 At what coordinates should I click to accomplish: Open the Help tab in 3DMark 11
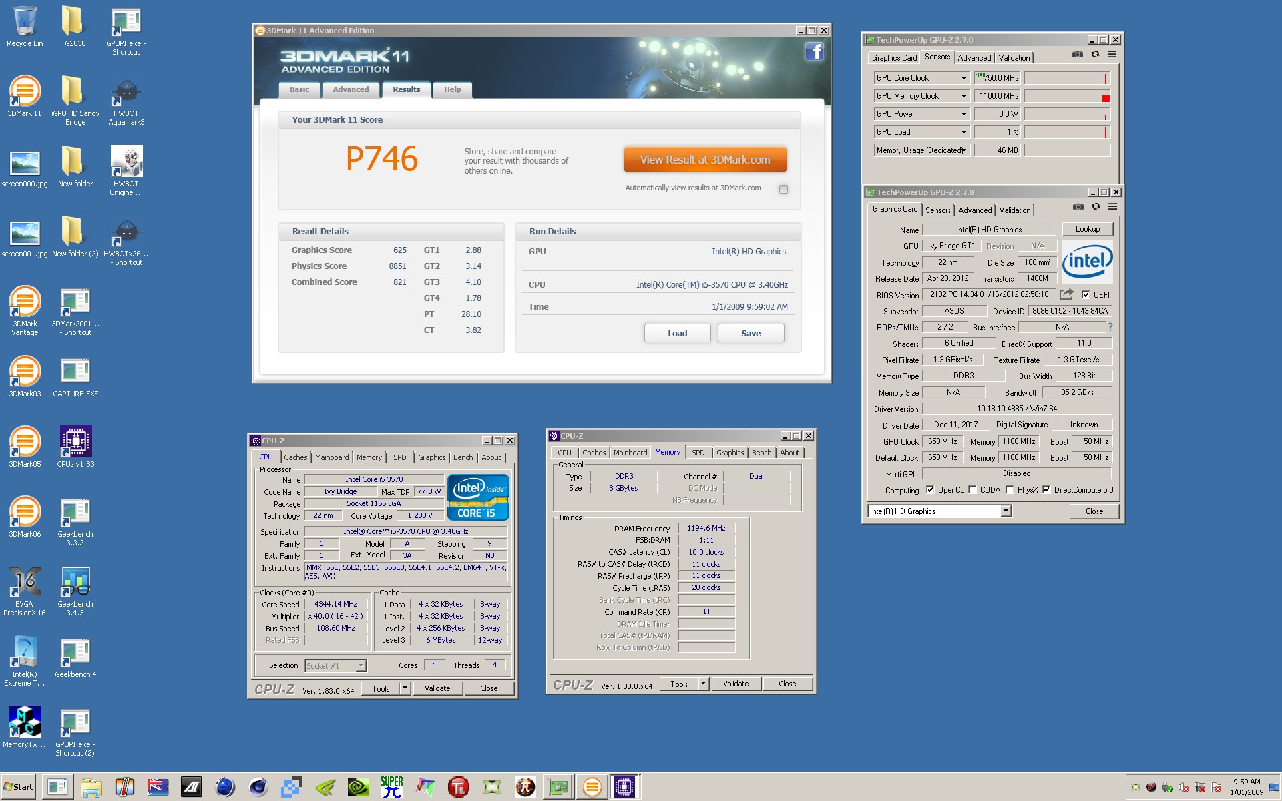coord(453,89)
